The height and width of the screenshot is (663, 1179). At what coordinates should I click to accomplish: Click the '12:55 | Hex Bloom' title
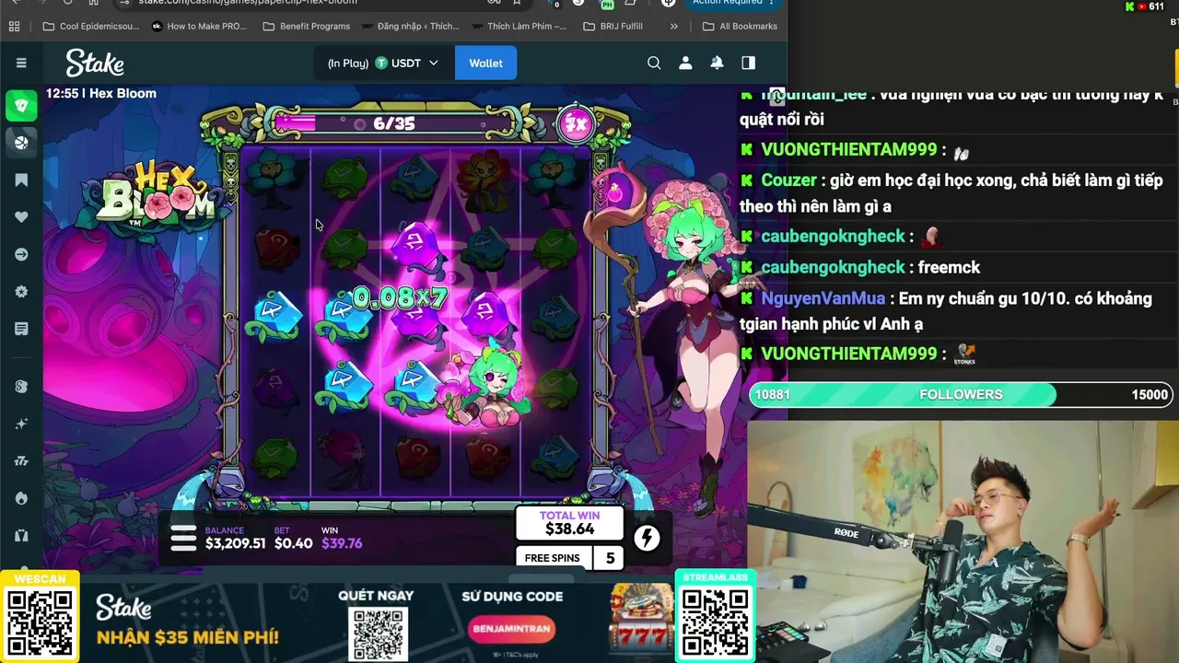(x=101, y=93)
